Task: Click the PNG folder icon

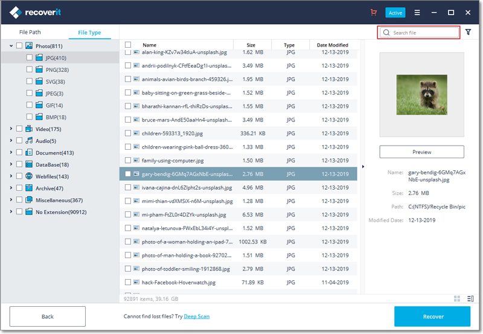Action: [39, 69]
